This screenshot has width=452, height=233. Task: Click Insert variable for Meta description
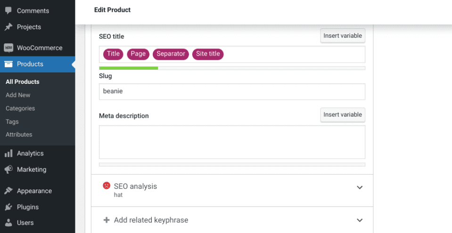click(x=343, y=114)
